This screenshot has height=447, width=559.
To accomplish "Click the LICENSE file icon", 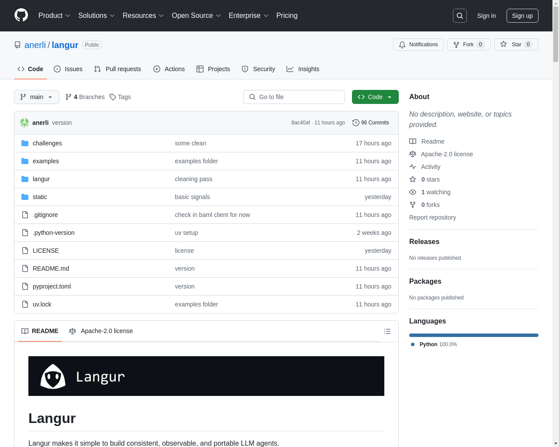I will coord(25,251).
